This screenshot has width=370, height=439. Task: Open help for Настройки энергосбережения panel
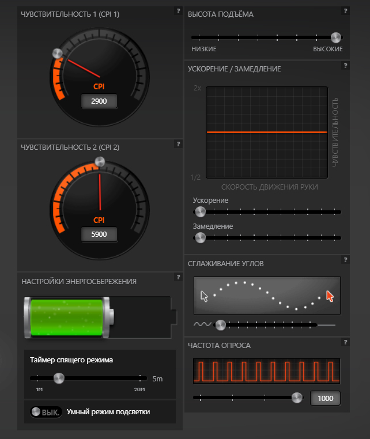(178, 278)
